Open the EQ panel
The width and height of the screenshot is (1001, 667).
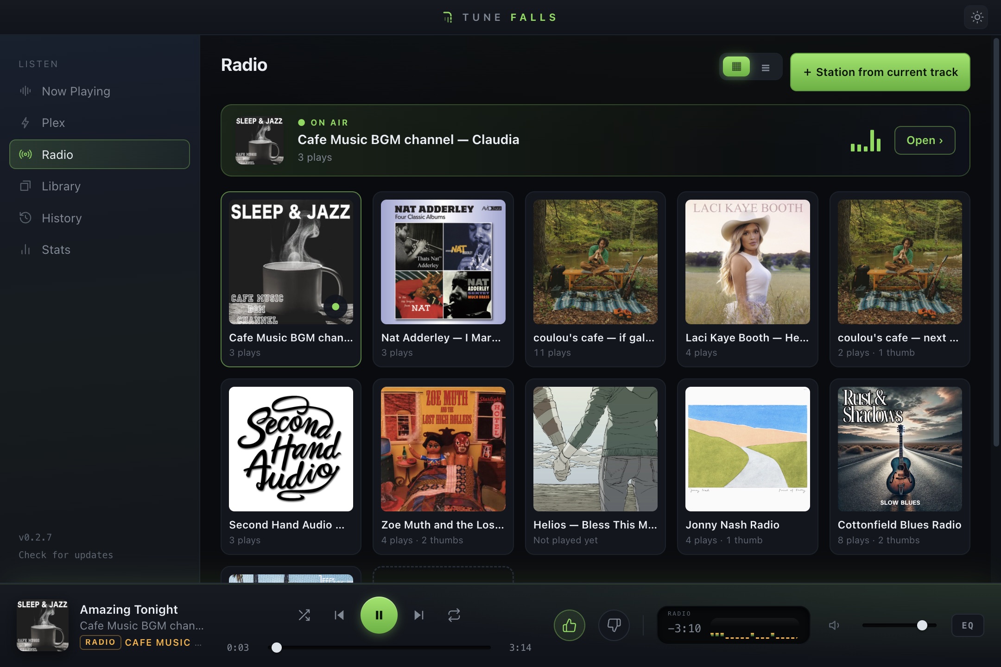click(968, 625)
